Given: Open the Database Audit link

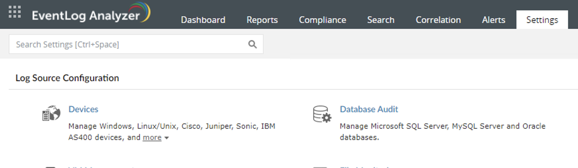Looking at the screenshot, I should pos(369,109).
